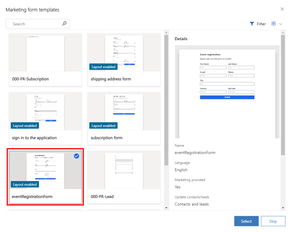This screenshot has height=232, width=291.
Task: Click template list scrollbar down arrow
Action: click(x=166, y=208)
